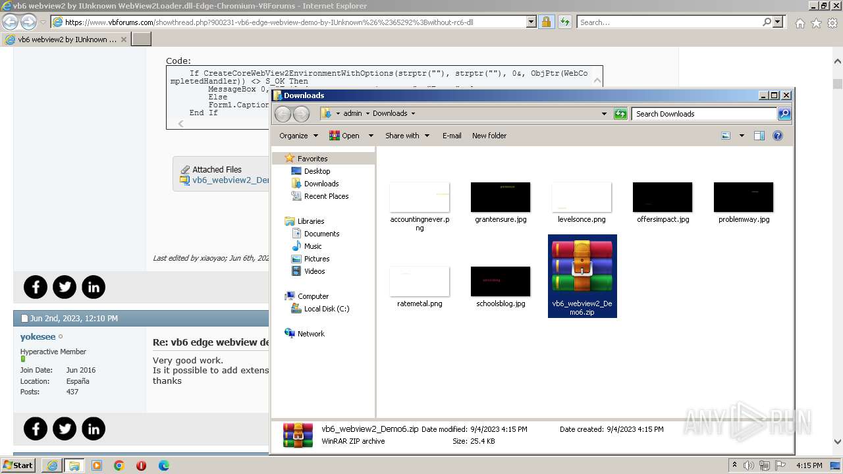Change the Downloads view icon

click(726, 136)
